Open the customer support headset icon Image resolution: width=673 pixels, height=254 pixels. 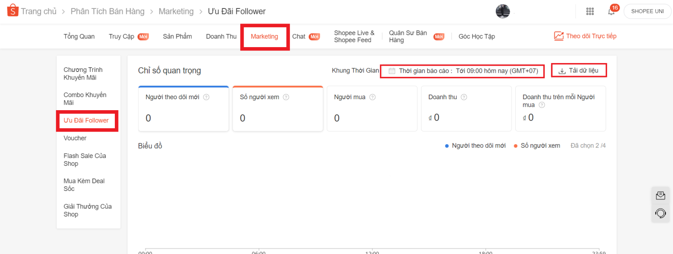[660, 213]
